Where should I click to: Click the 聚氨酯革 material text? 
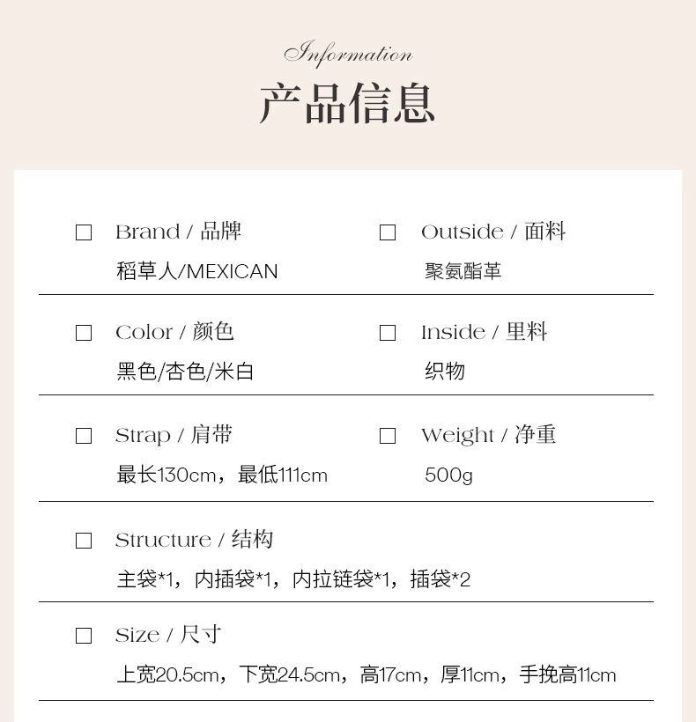tap(463, 271)
